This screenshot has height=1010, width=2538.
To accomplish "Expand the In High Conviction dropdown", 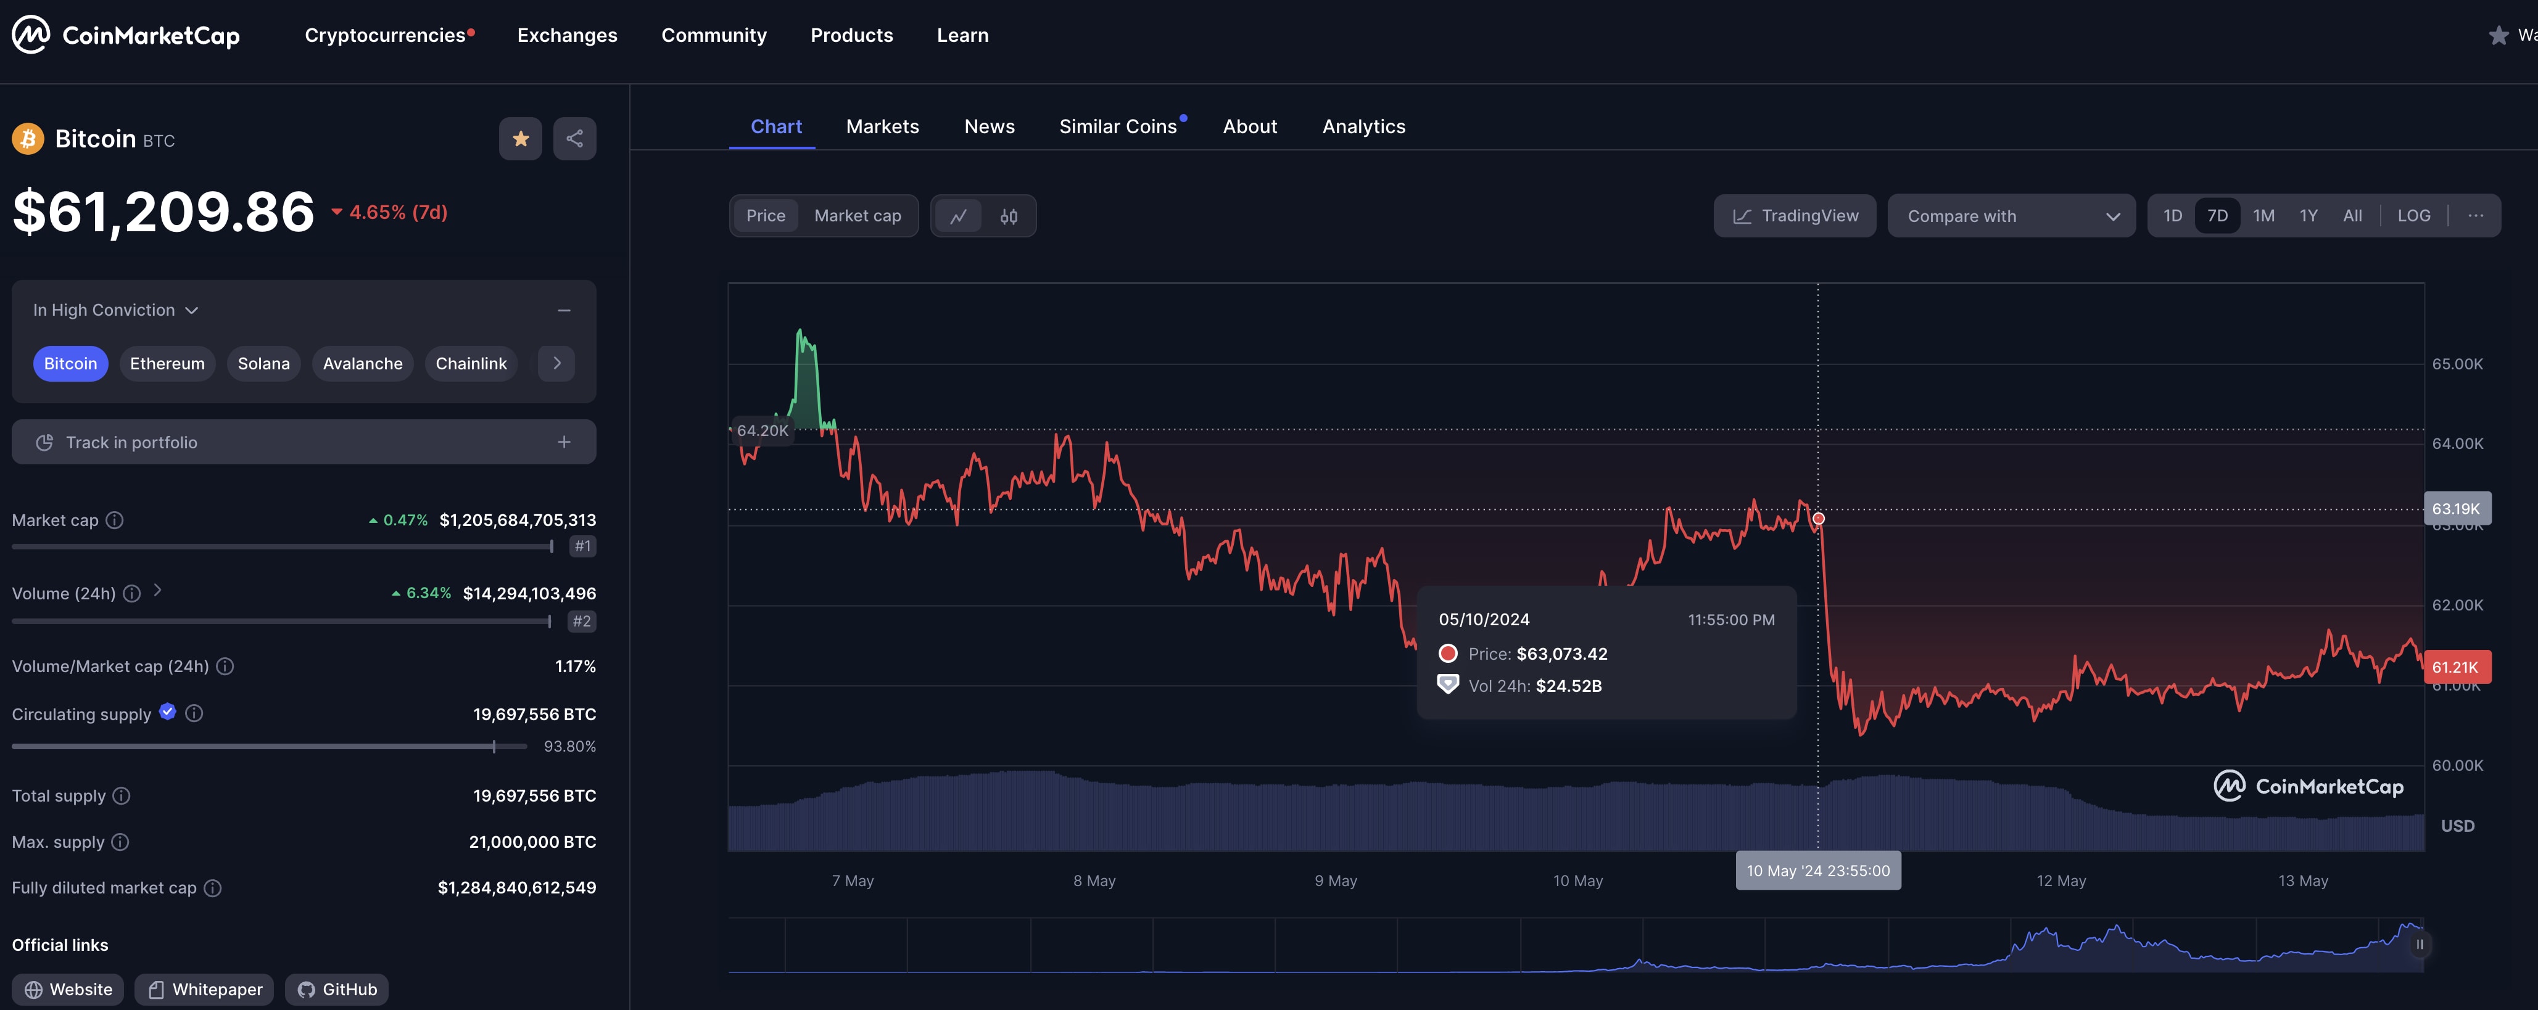I will coord(116,310).
